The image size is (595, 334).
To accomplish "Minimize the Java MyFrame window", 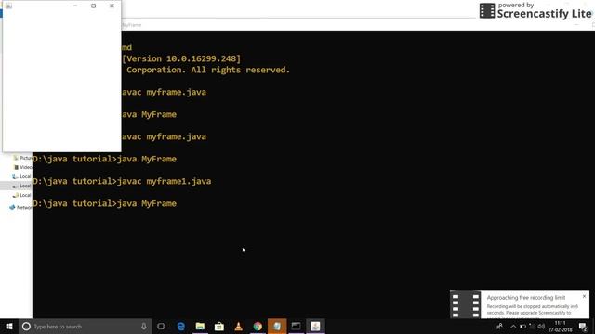I will pyautogui.click(x=75, y=6).
